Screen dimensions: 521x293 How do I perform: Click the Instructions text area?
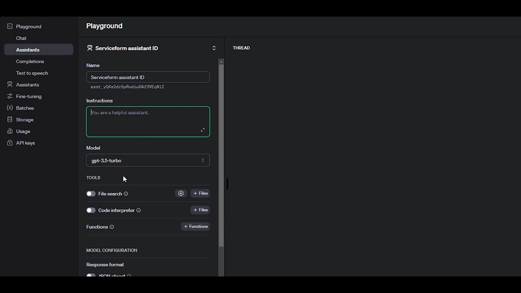[148, 121]
